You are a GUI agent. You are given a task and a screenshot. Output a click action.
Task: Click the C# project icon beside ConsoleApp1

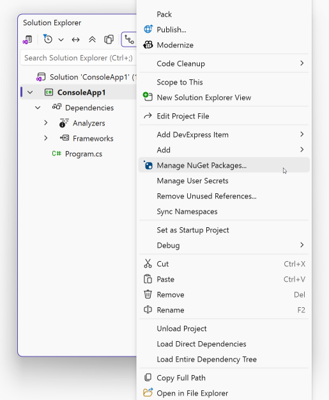(49, 92)
